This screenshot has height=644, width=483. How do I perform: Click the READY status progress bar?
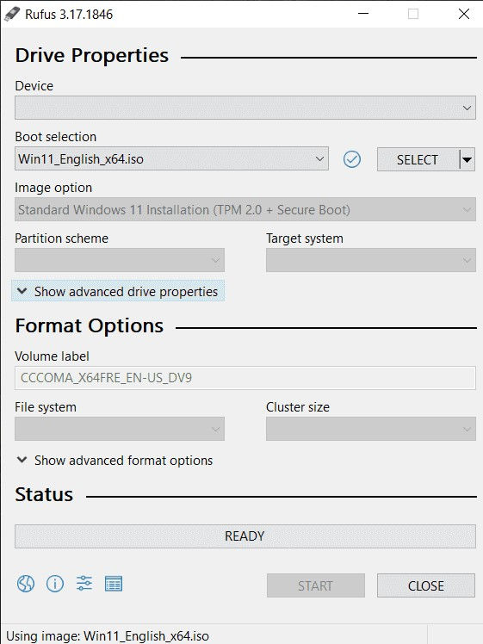[245, 536]
